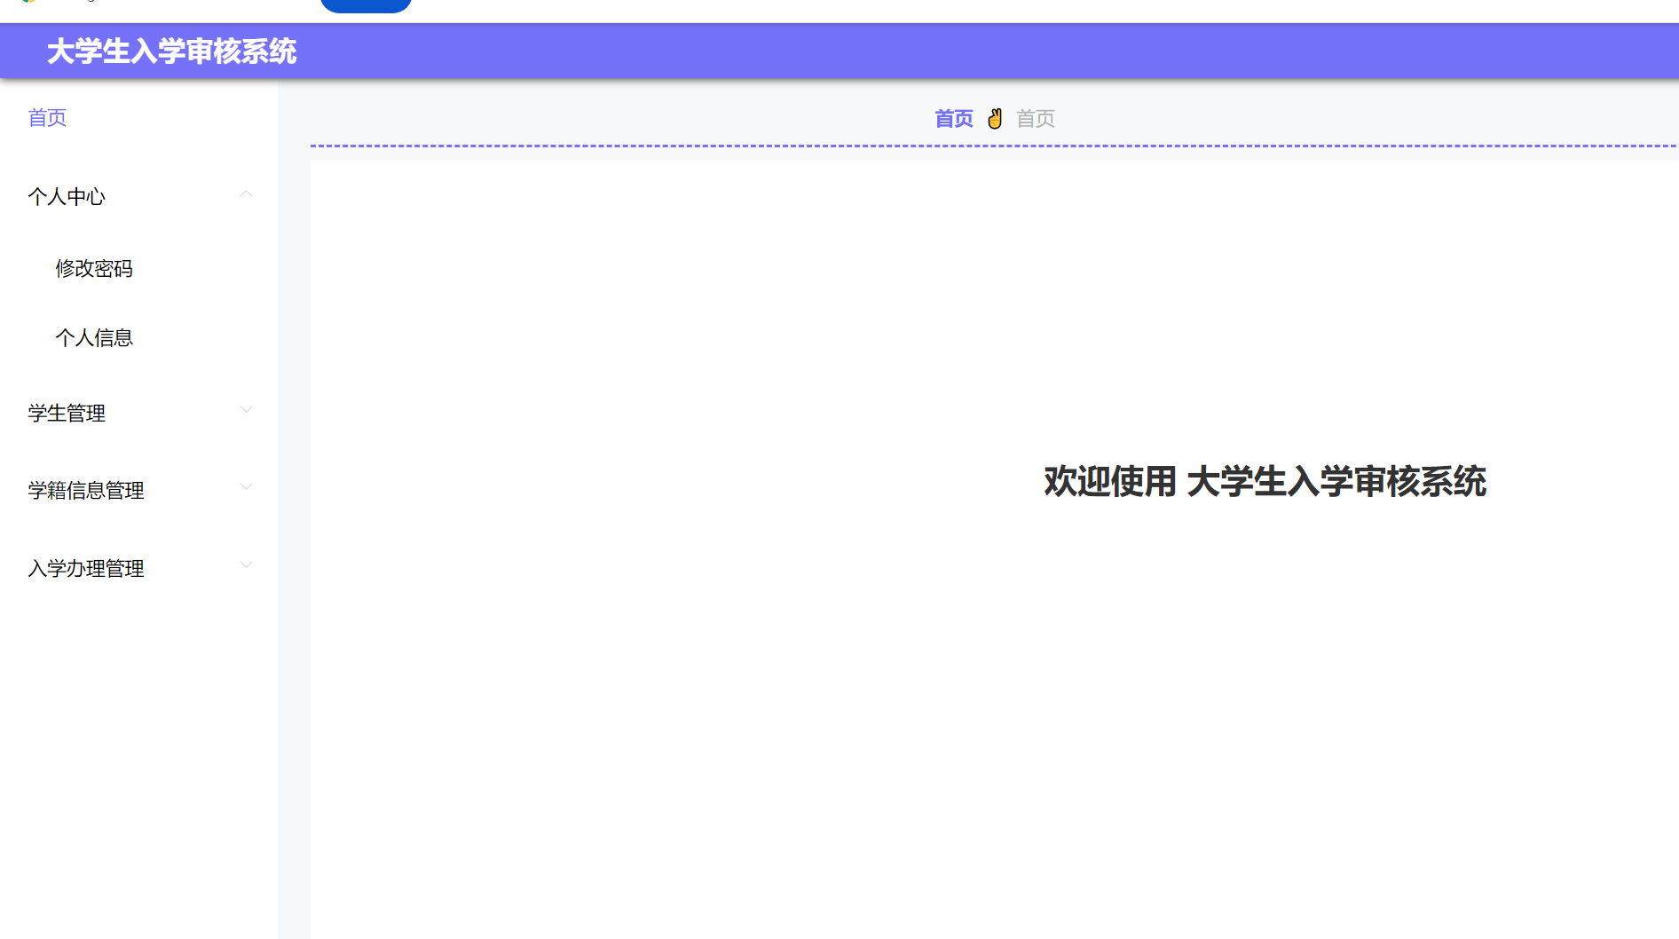The width and height of the screenshot is (1679, 939).
Task: Click the 入学办理管理 menu label
Action: 86,568
